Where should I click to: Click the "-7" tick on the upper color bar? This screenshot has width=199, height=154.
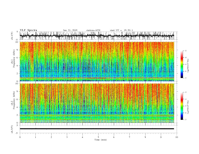tap(185, 78)
